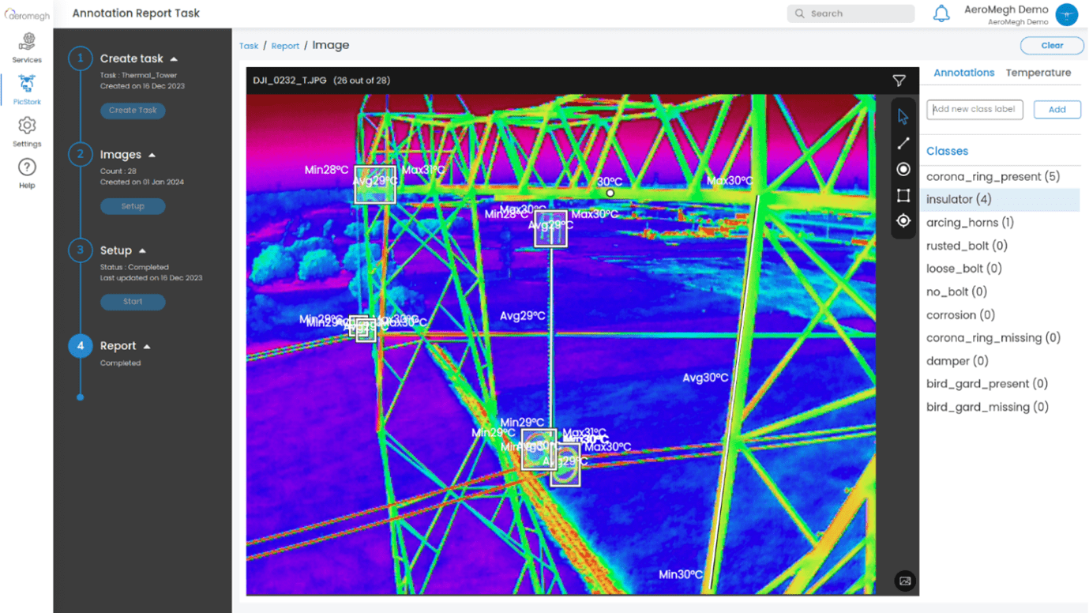Activate the crosshair spot temperature tool
The width and height of the screenshot is (1089, 613).
pyautogui.click(x=903, y=221)
